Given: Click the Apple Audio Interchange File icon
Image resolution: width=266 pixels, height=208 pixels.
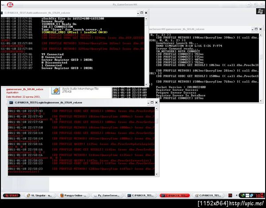Looking at the screenshot, I should pyautogui.click(x=56, y=90).
